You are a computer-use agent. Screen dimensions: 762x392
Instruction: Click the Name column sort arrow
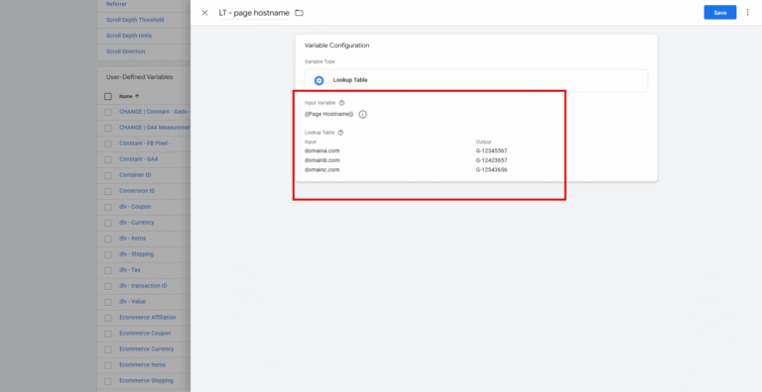coord(137,96)
